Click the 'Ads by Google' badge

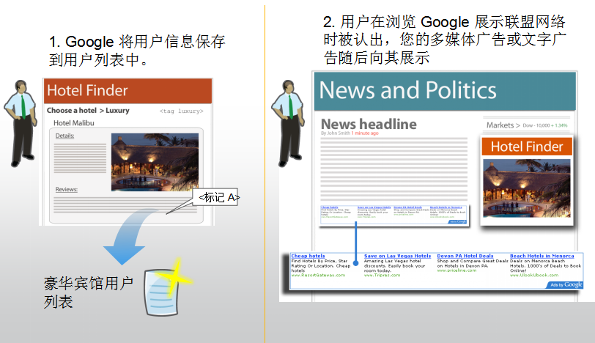[565, 285]
